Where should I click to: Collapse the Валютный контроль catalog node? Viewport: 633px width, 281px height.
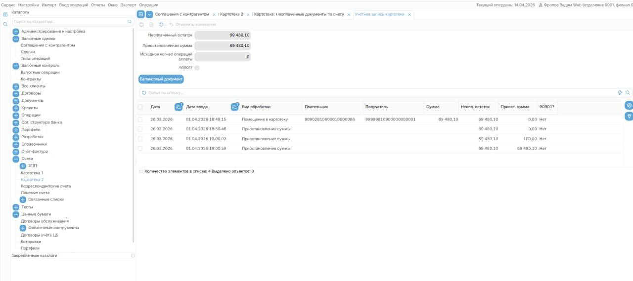pyautogui.click(x=16, y=66)
